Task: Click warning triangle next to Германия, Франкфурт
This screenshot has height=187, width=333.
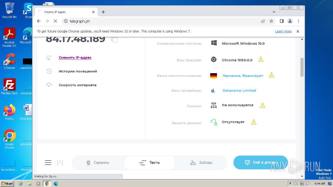Action: pyautogui.click(x=271, y=75)
